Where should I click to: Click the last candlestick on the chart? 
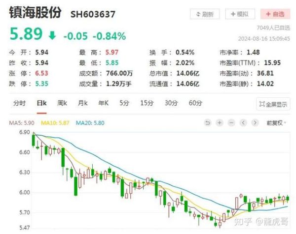click(288, 199)
